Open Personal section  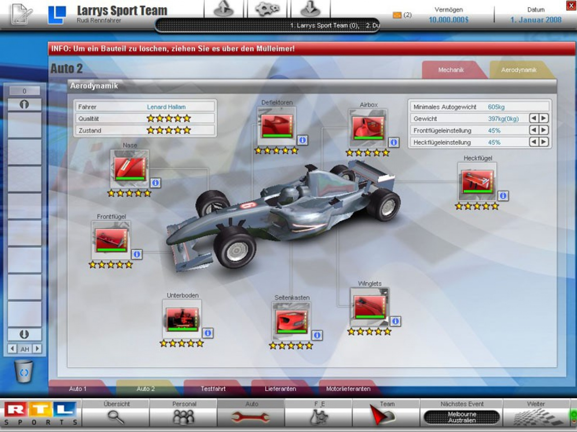pyautogui.click(x=183, y=413)
